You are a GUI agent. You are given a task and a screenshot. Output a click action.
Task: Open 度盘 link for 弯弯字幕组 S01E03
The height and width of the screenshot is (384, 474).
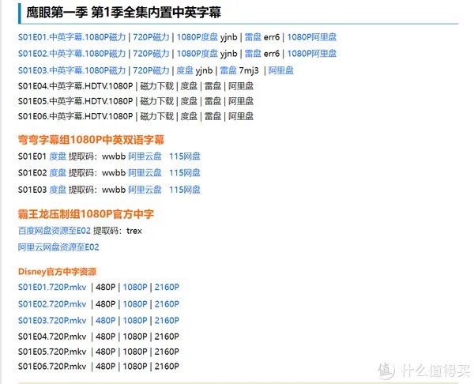[x=58, y=190]
